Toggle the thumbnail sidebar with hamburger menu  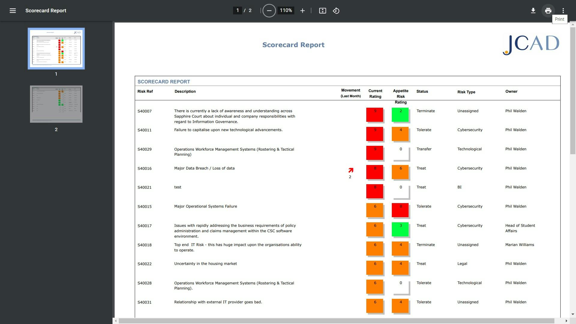pyautogui.click(x=13, y=10)
